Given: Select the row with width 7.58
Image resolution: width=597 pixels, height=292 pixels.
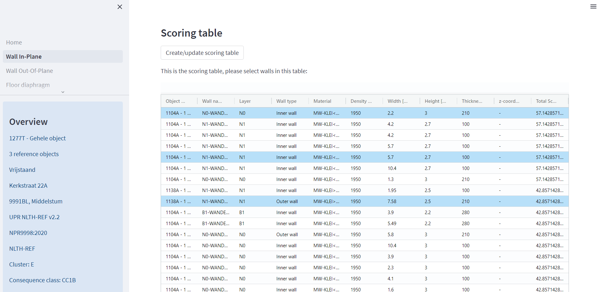Looking at the screenshot, I should point(365,201).
